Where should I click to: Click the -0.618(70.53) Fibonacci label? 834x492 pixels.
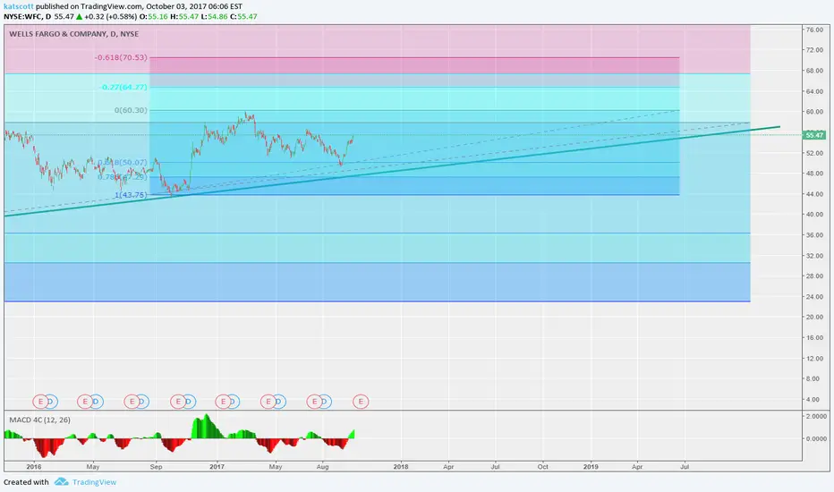pyautogui.click(x=121, y=57)
